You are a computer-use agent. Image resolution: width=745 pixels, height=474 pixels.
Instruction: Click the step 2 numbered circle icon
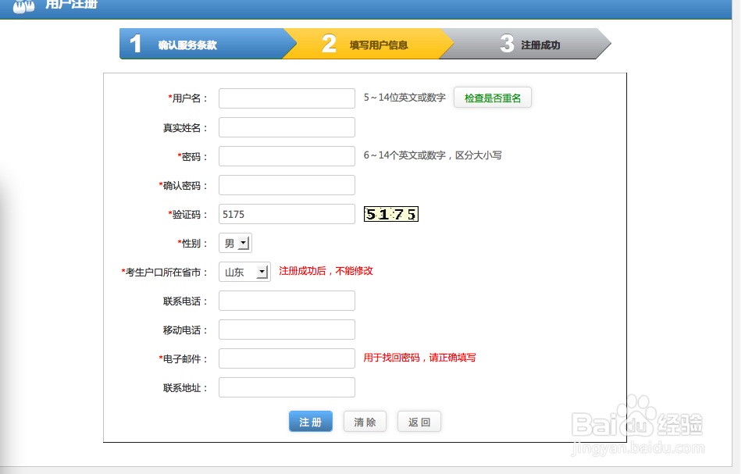(x=327, y=44)
